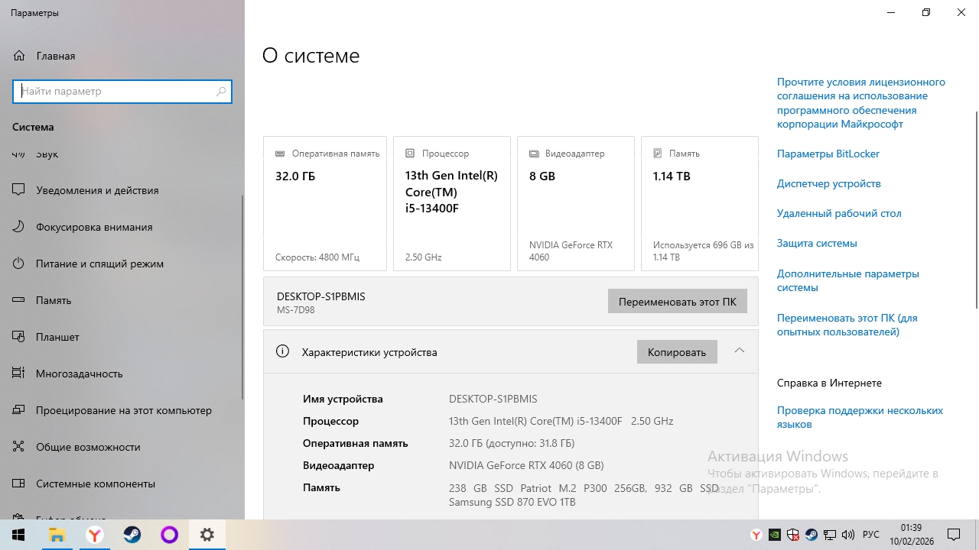Click the Samsung SSD 870 EVO 1TB text
The height and width of the screenshot is (550, 979).
(512, 502)
